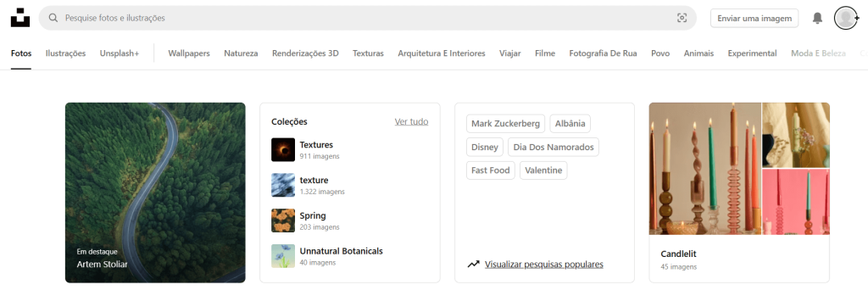Choose the Fast Food tag
This screenshot has height=307, width=868.
(x=491, y=170)
